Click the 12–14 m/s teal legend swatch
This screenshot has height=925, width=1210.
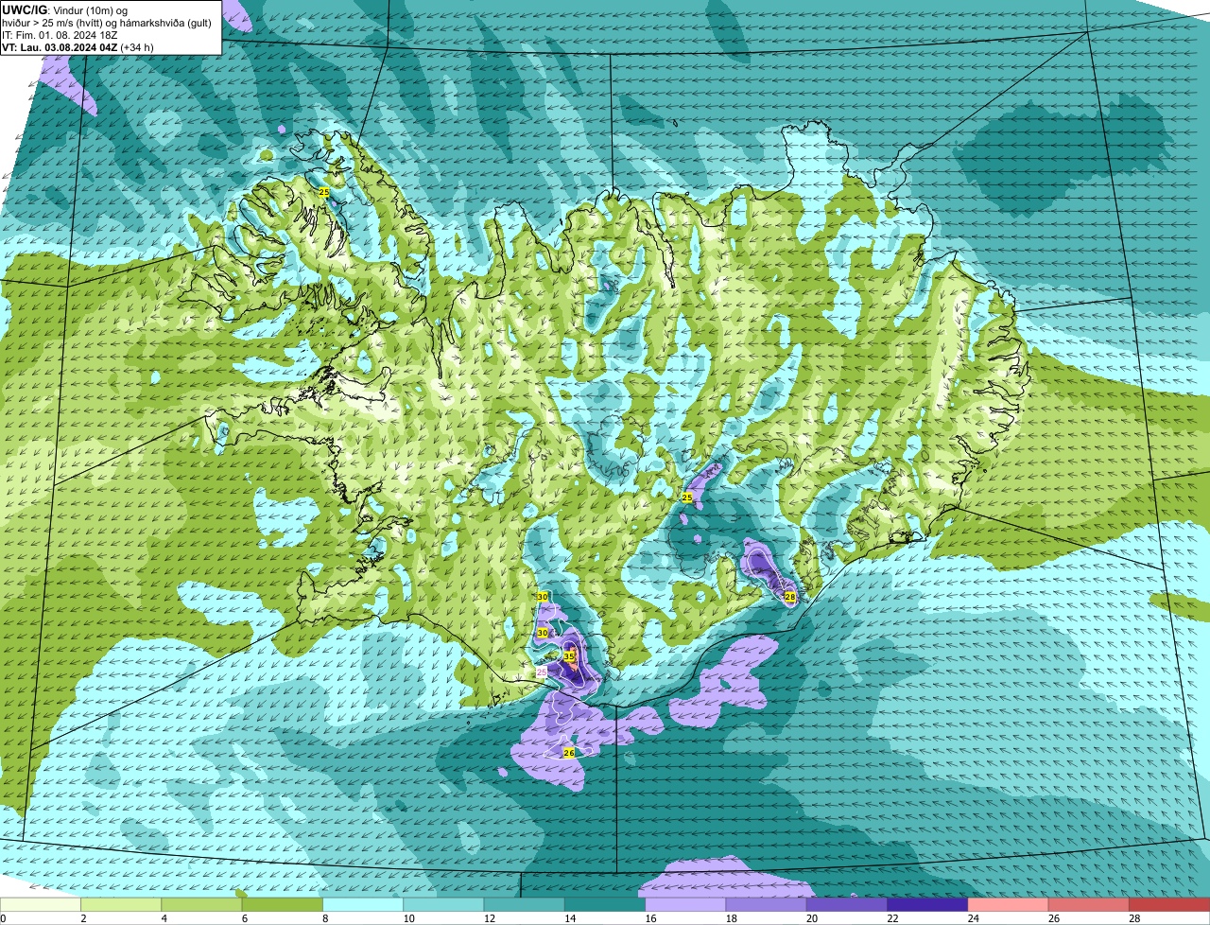coord(524,905)
